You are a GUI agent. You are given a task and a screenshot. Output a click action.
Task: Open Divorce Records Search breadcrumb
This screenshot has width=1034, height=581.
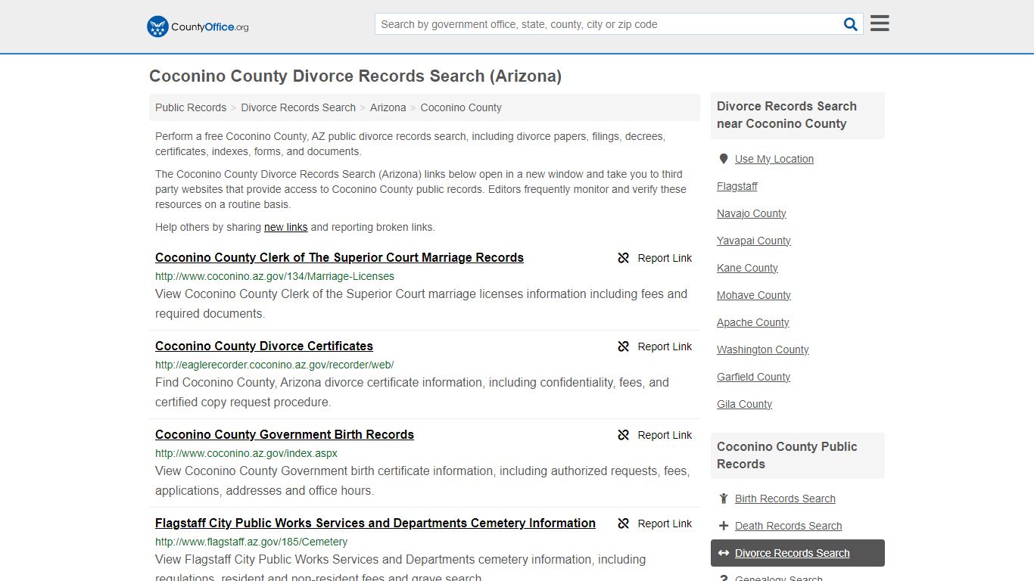coord(298,107)
